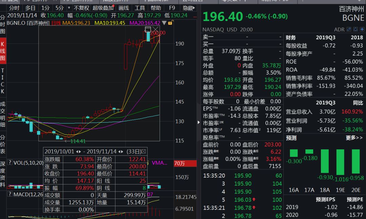Click the 财务 section header
Image resolution: width=366 pixels, height=219 pixels.
click(291, 38)
